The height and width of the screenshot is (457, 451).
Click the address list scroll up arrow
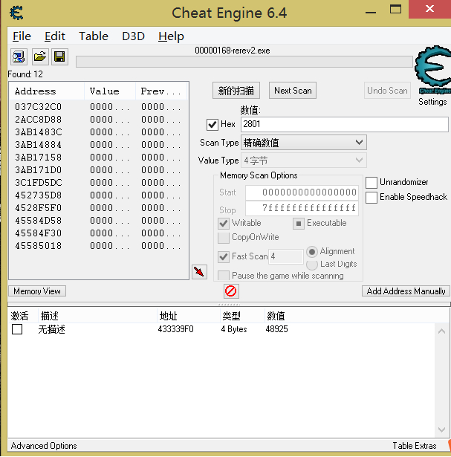click(441, 331)
